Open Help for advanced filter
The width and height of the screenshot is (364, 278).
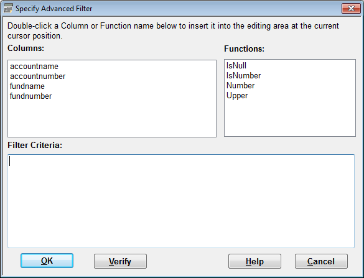tap(254, 261)
